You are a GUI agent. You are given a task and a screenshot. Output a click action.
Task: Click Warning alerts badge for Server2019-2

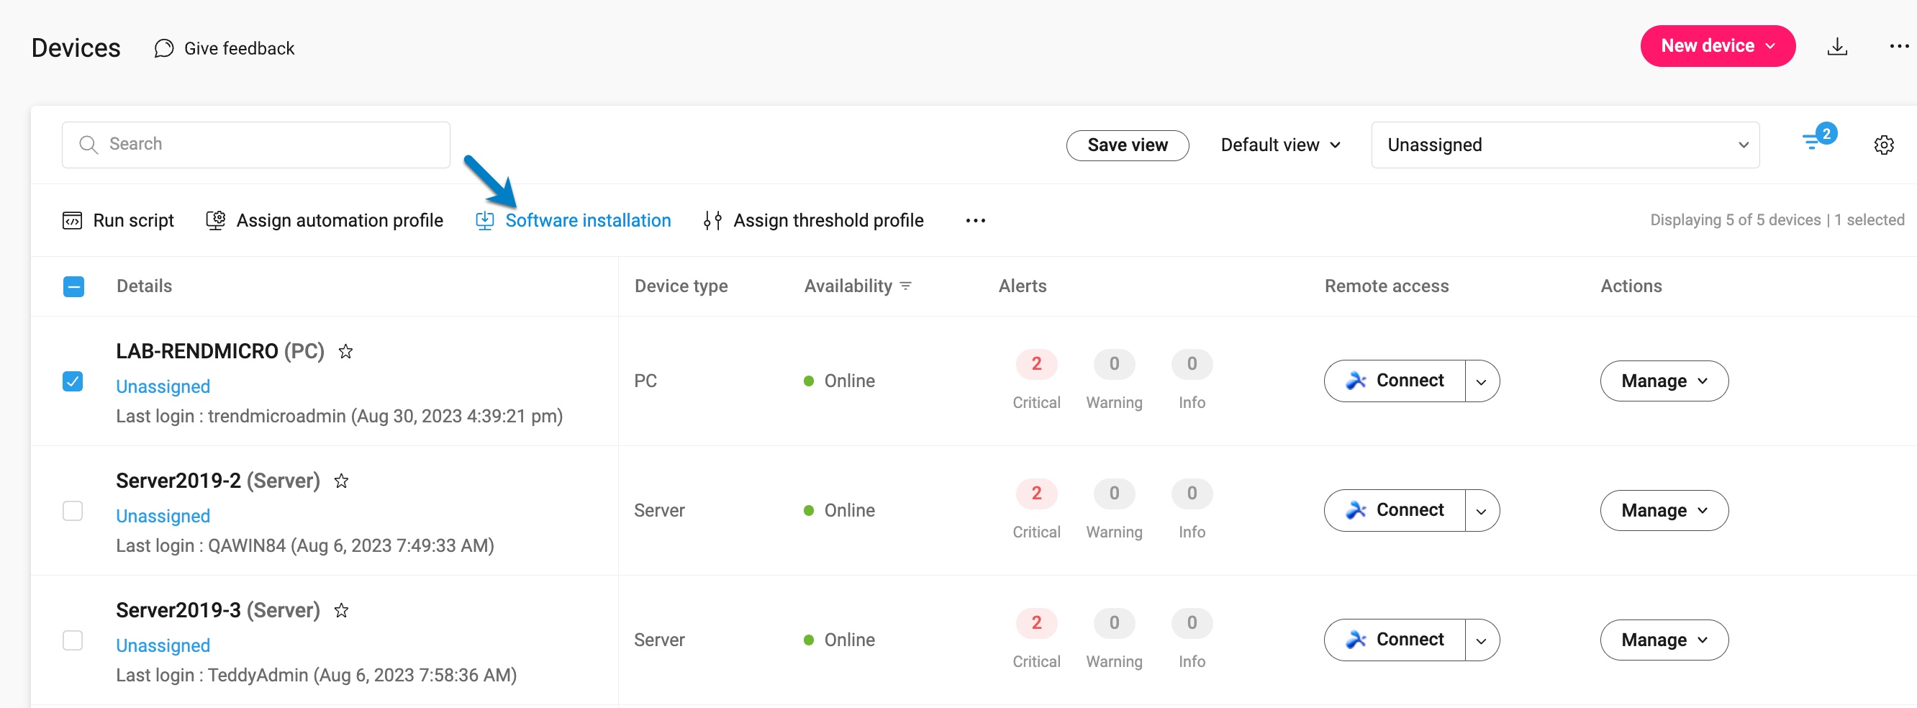[1114, 493]
